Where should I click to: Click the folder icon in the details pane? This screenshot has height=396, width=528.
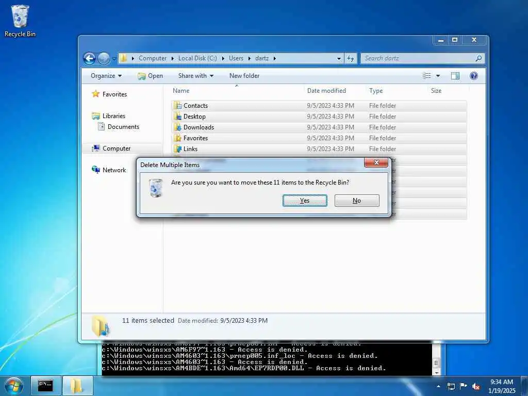(x=101, y=326)
